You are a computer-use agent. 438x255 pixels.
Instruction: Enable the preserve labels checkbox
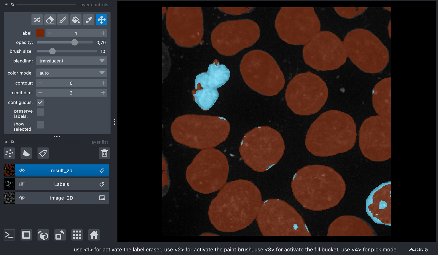(x=40, y=112)
